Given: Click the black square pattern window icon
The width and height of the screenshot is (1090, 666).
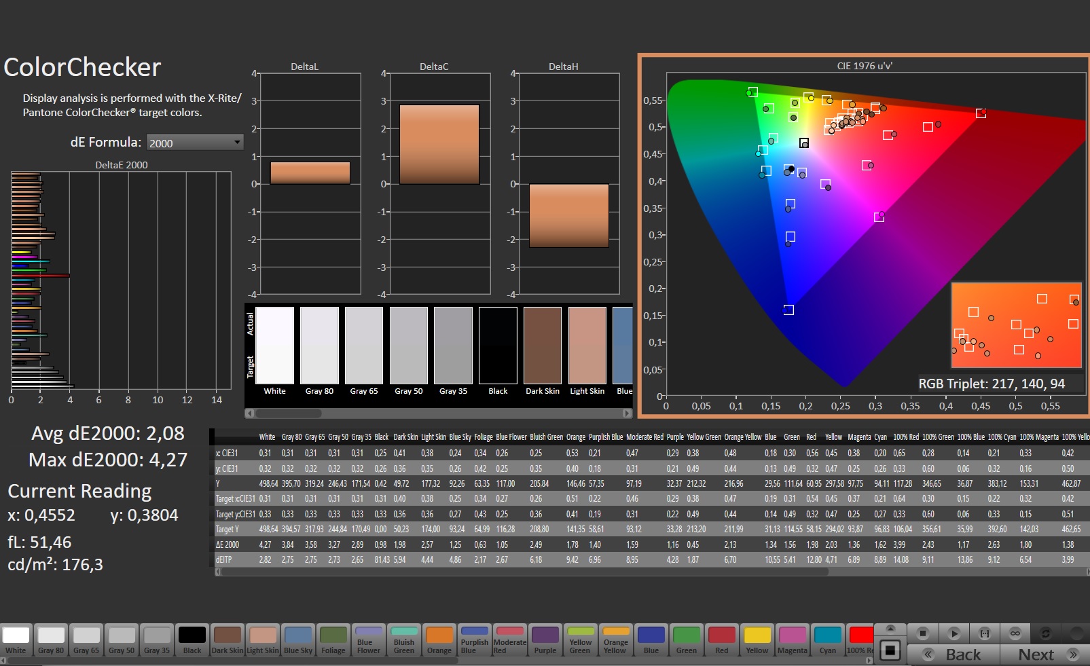Looking at the screenshot, I should point(890,651).
